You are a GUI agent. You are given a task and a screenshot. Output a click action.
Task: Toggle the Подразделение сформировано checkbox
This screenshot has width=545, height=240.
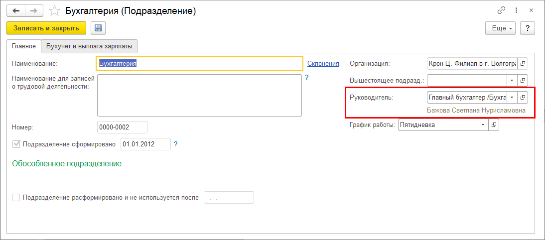pos(16,144)
